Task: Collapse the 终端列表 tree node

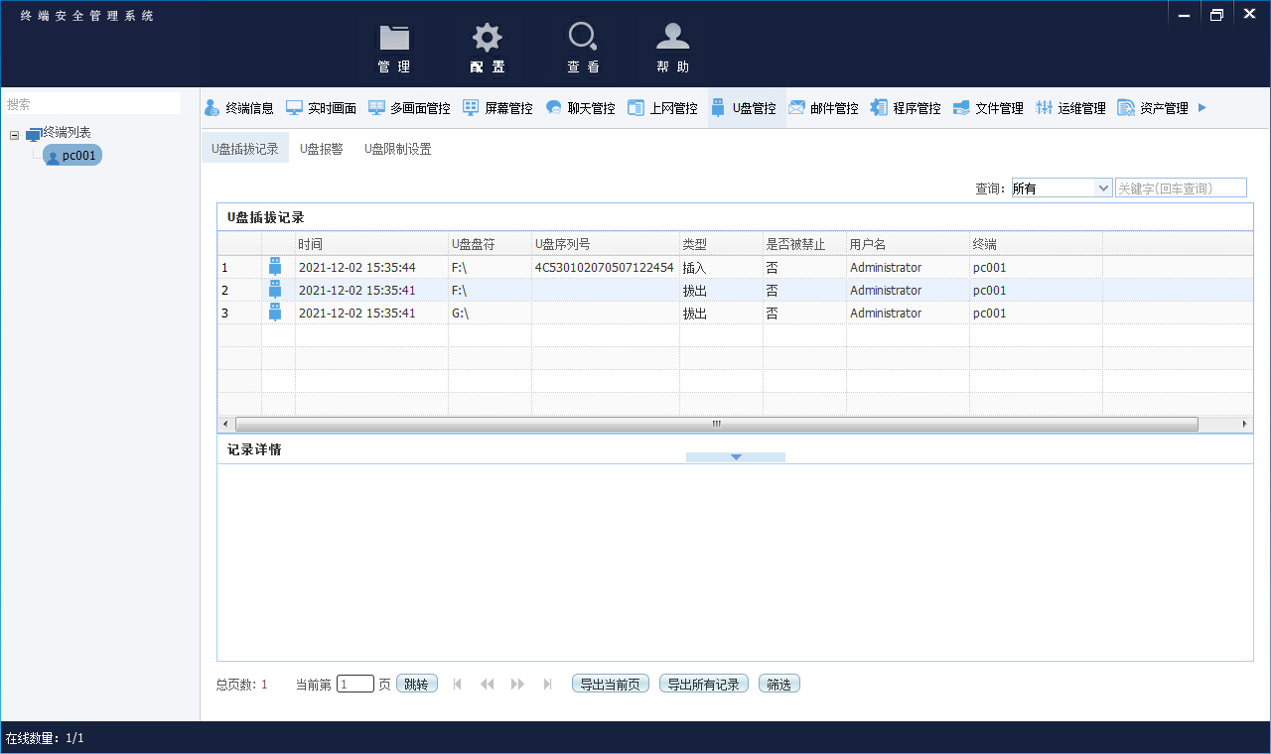Action: click(x=15, y=134)
